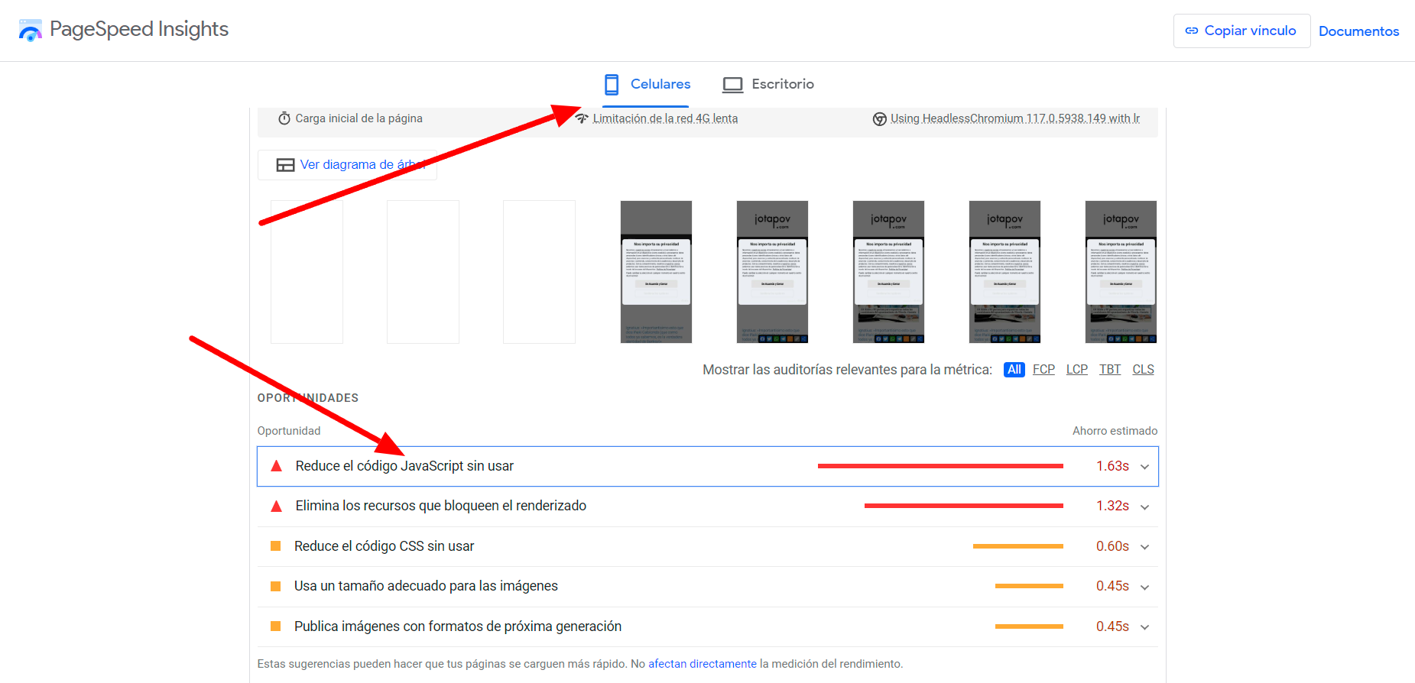Open the last filmstrip thumbnail on the right
This screenshot has width=1415, height=683.
[1121, 272]
